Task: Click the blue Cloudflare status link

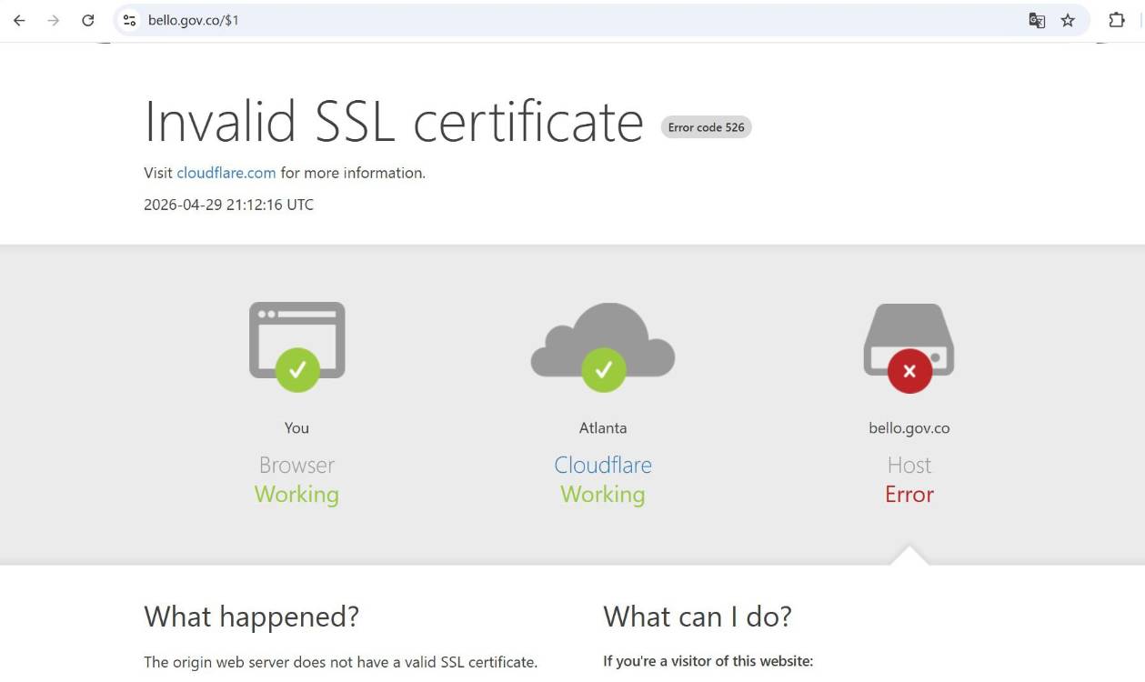Action: (x=602, y=465)
